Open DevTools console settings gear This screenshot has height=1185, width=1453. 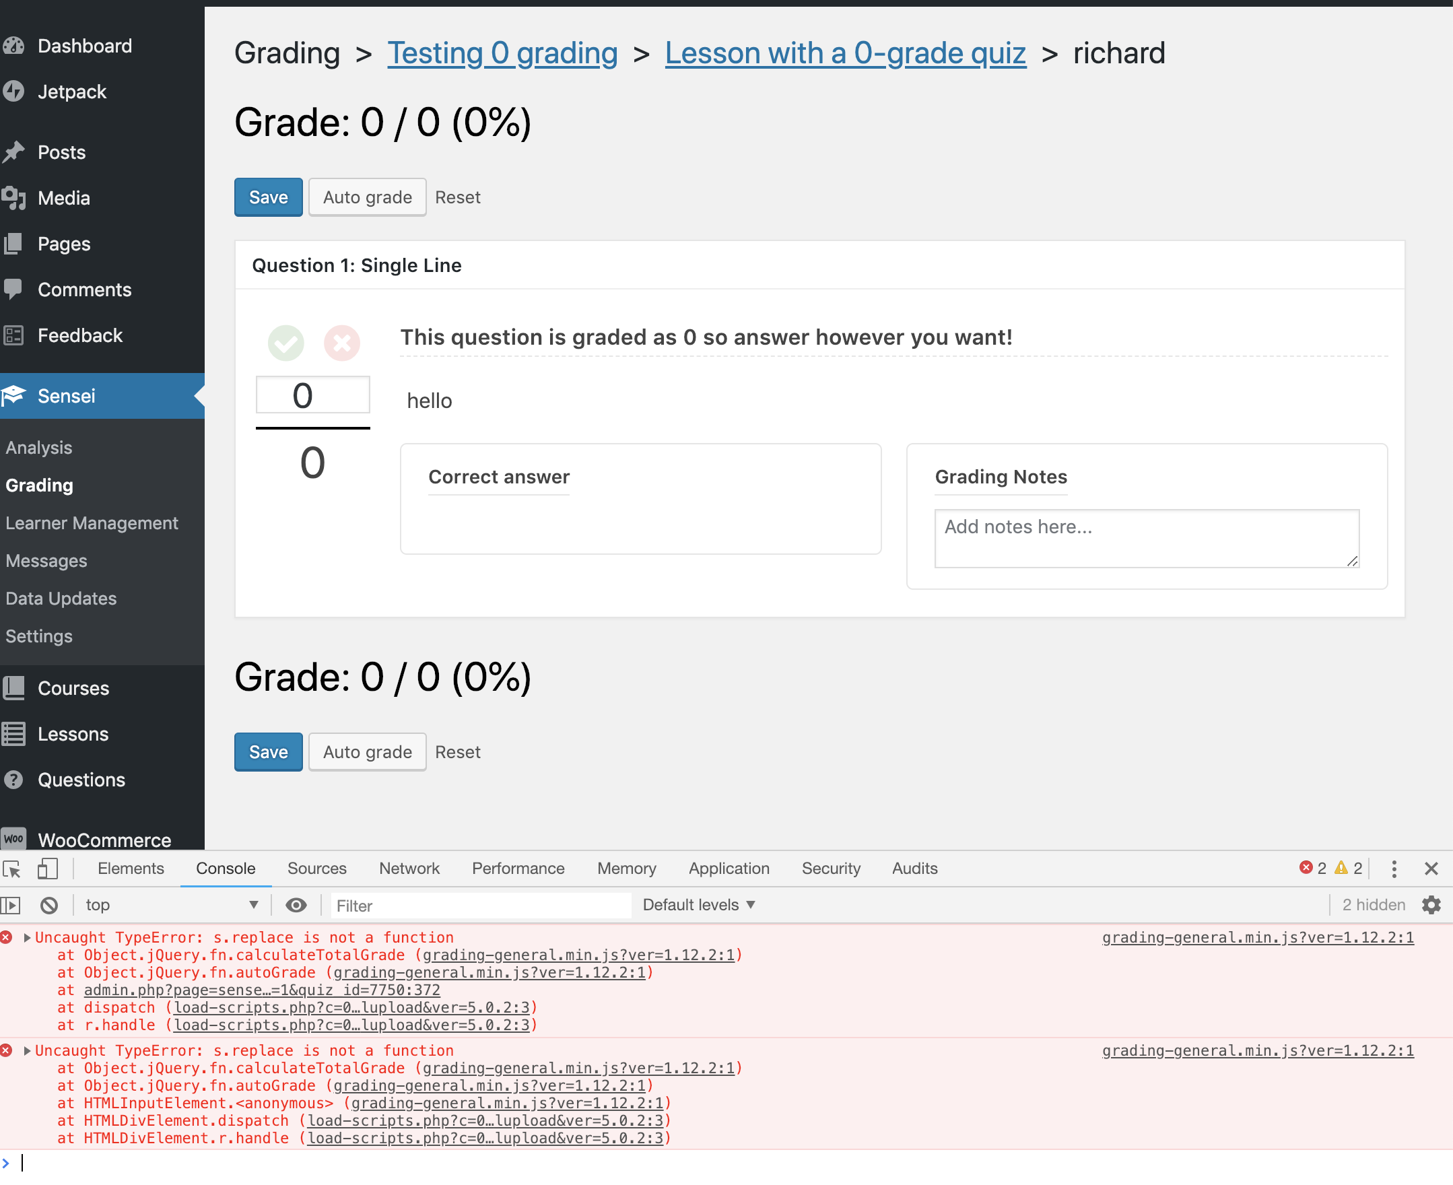point(1431,905)
